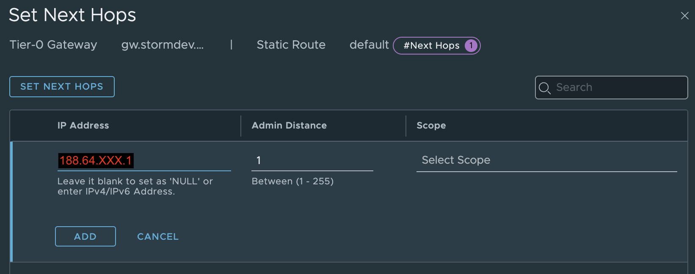Click the 'Leave it blank' helper text
This screenshot has width=695, height=274.
[135, 186]
